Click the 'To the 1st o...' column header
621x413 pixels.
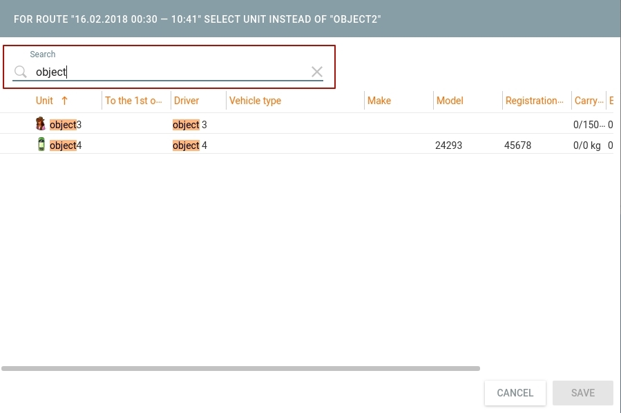pyautogui.click(x=133, y=101)
